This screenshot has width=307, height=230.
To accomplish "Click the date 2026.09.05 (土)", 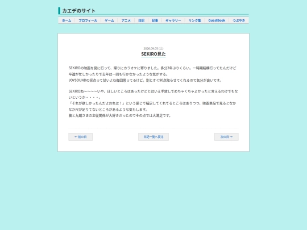I will click(x=153, y=48).
